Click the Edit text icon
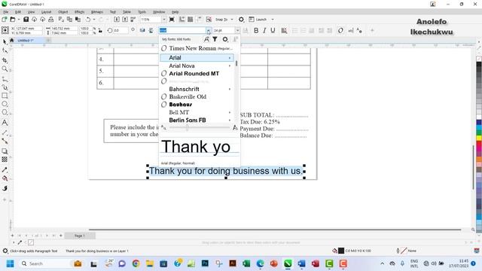482x271 pixels. click(351, 30)
